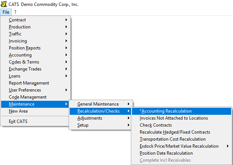Viewport: 233px width, 165px height.
Task: Select Recalculation/Checks entry
Action: 101,111
